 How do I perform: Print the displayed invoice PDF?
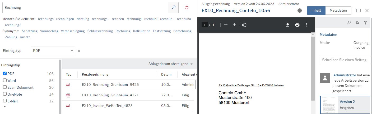click(297, 25)
